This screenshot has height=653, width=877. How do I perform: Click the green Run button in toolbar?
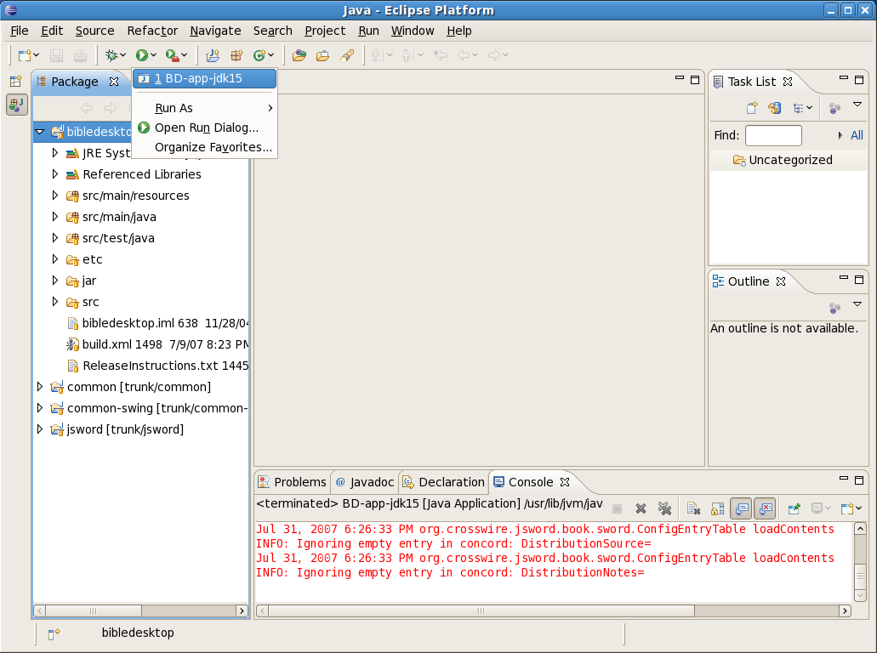(x=142, y=55)
